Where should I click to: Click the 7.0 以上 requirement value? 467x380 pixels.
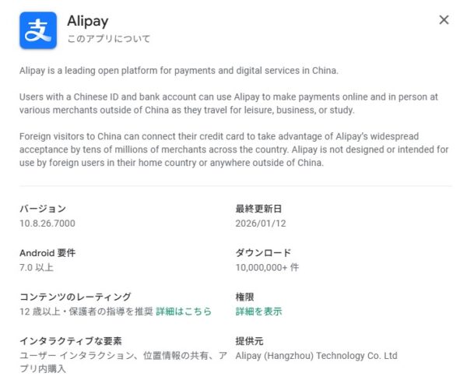(x=37, y=267)
